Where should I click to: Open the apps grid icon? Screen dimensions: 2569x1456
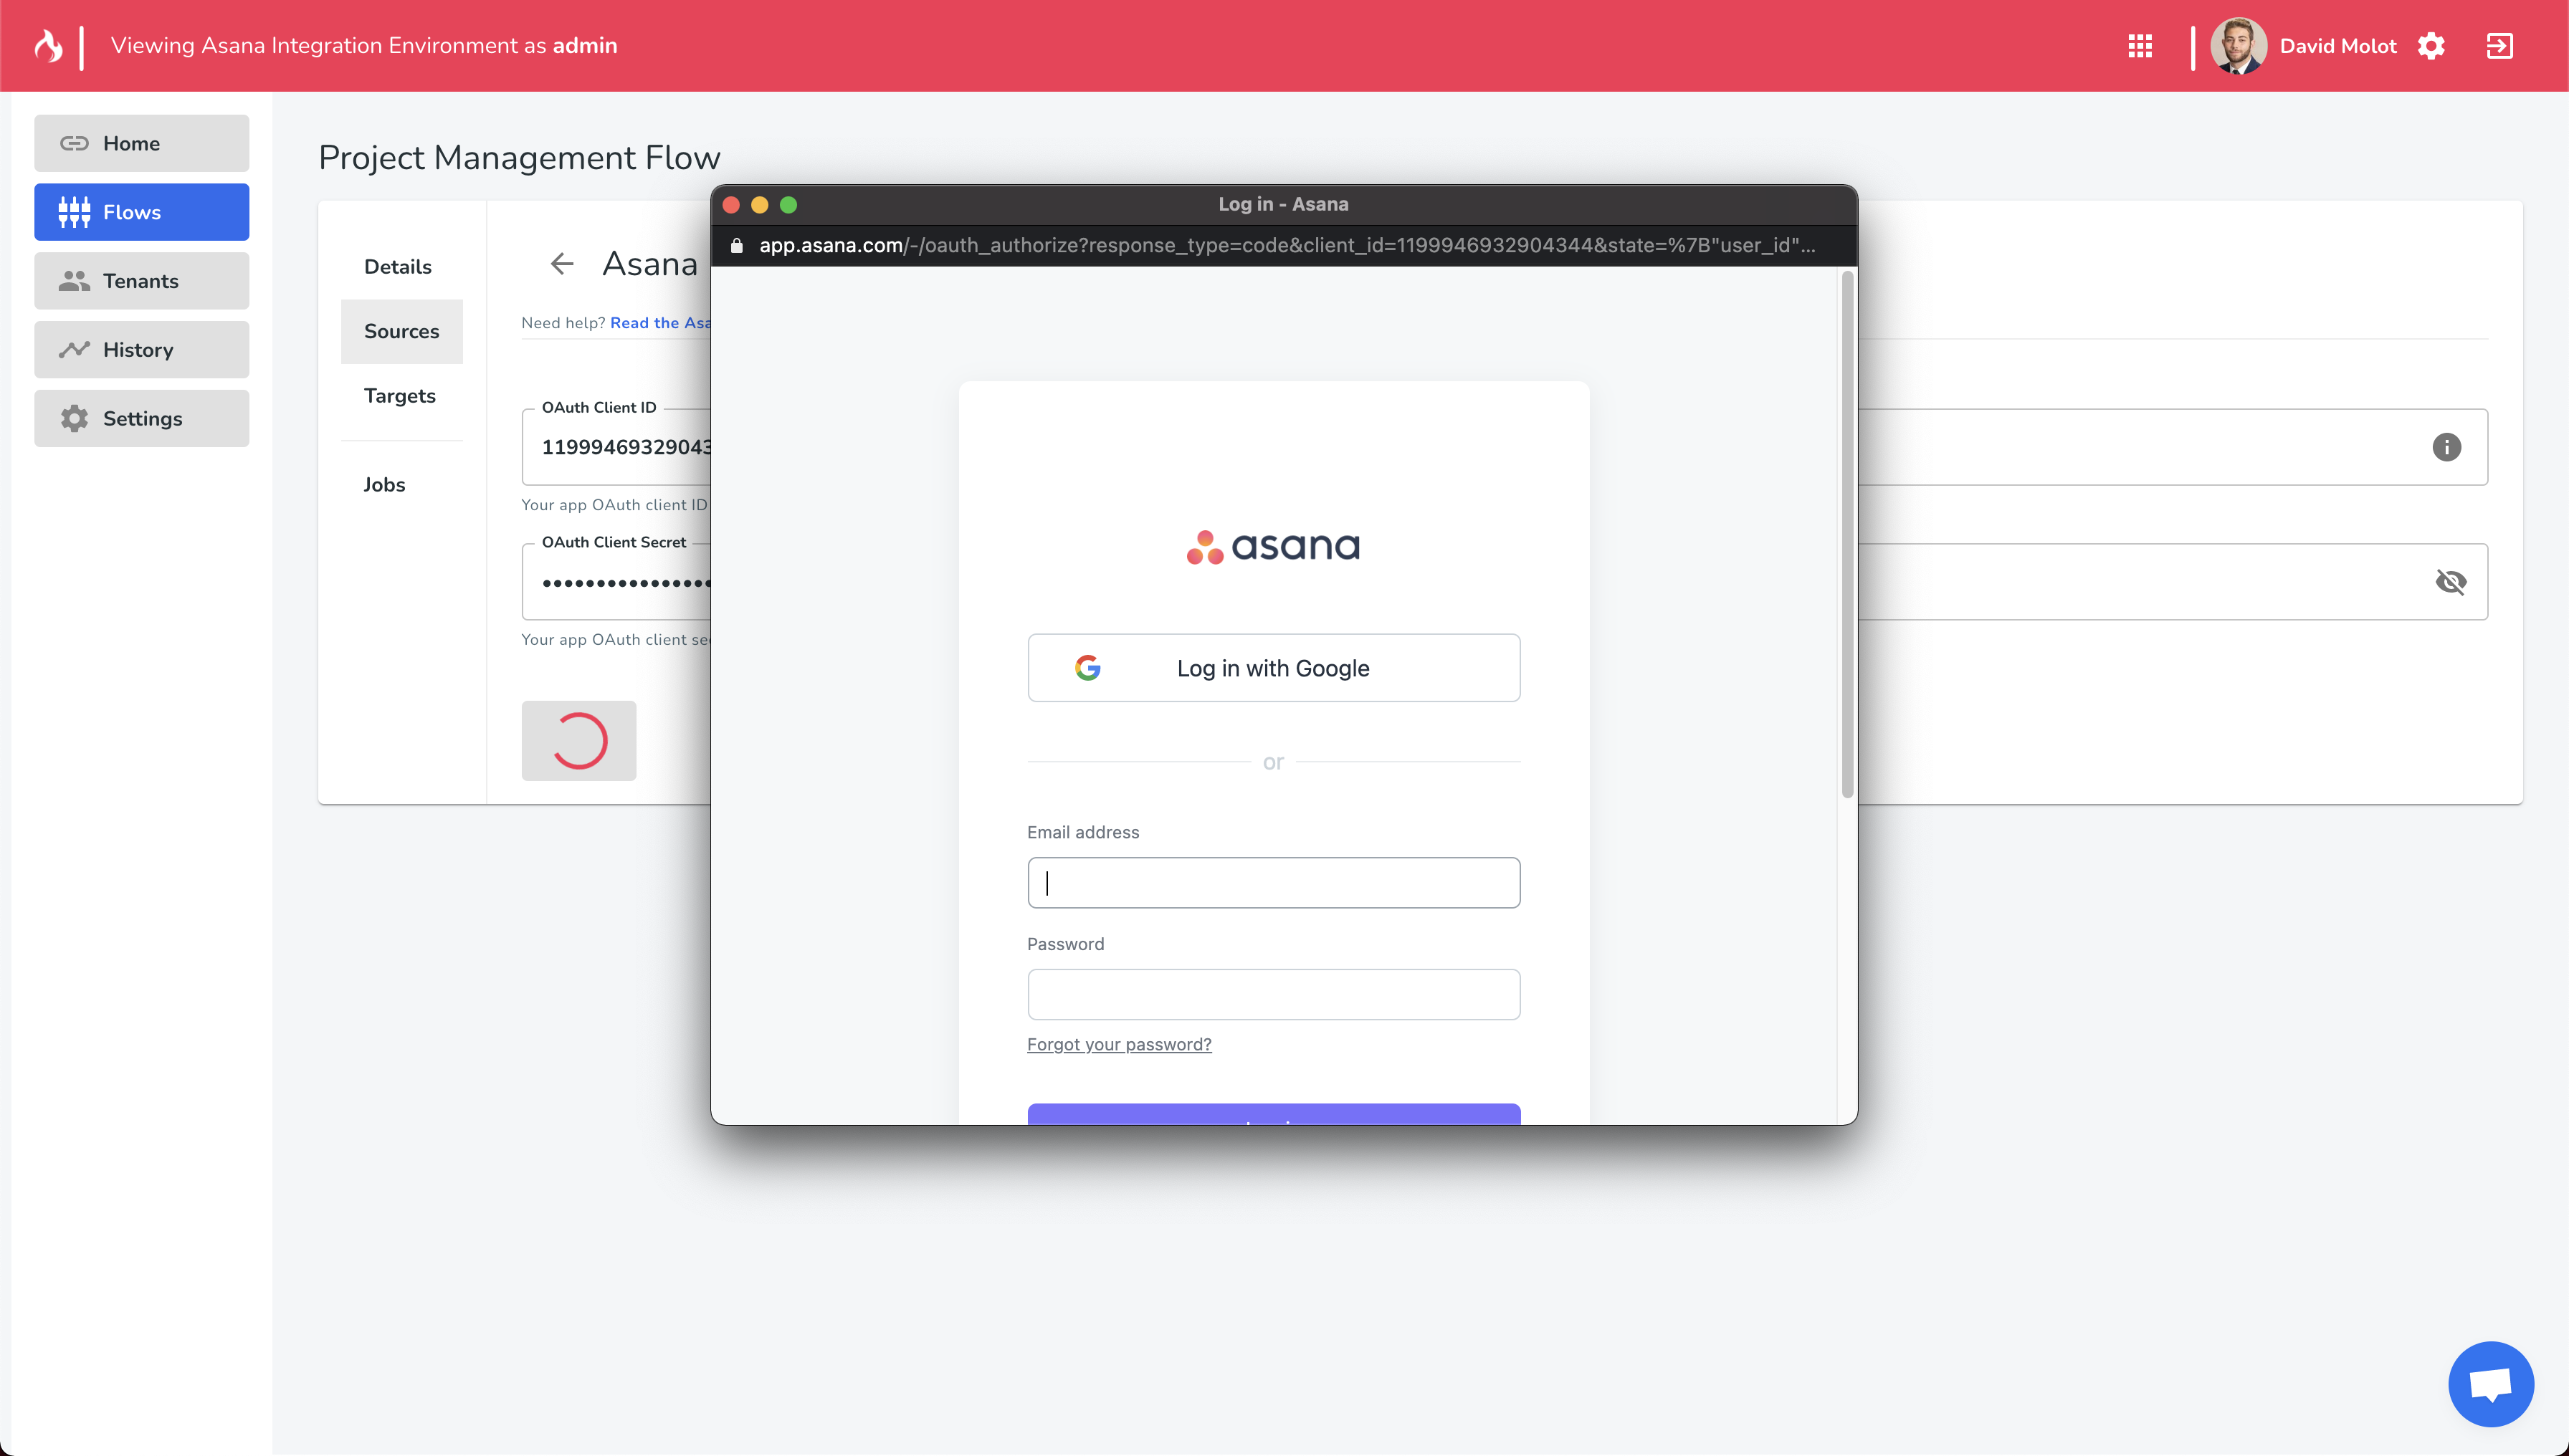pyautogui.click(x=2140, y=46)
